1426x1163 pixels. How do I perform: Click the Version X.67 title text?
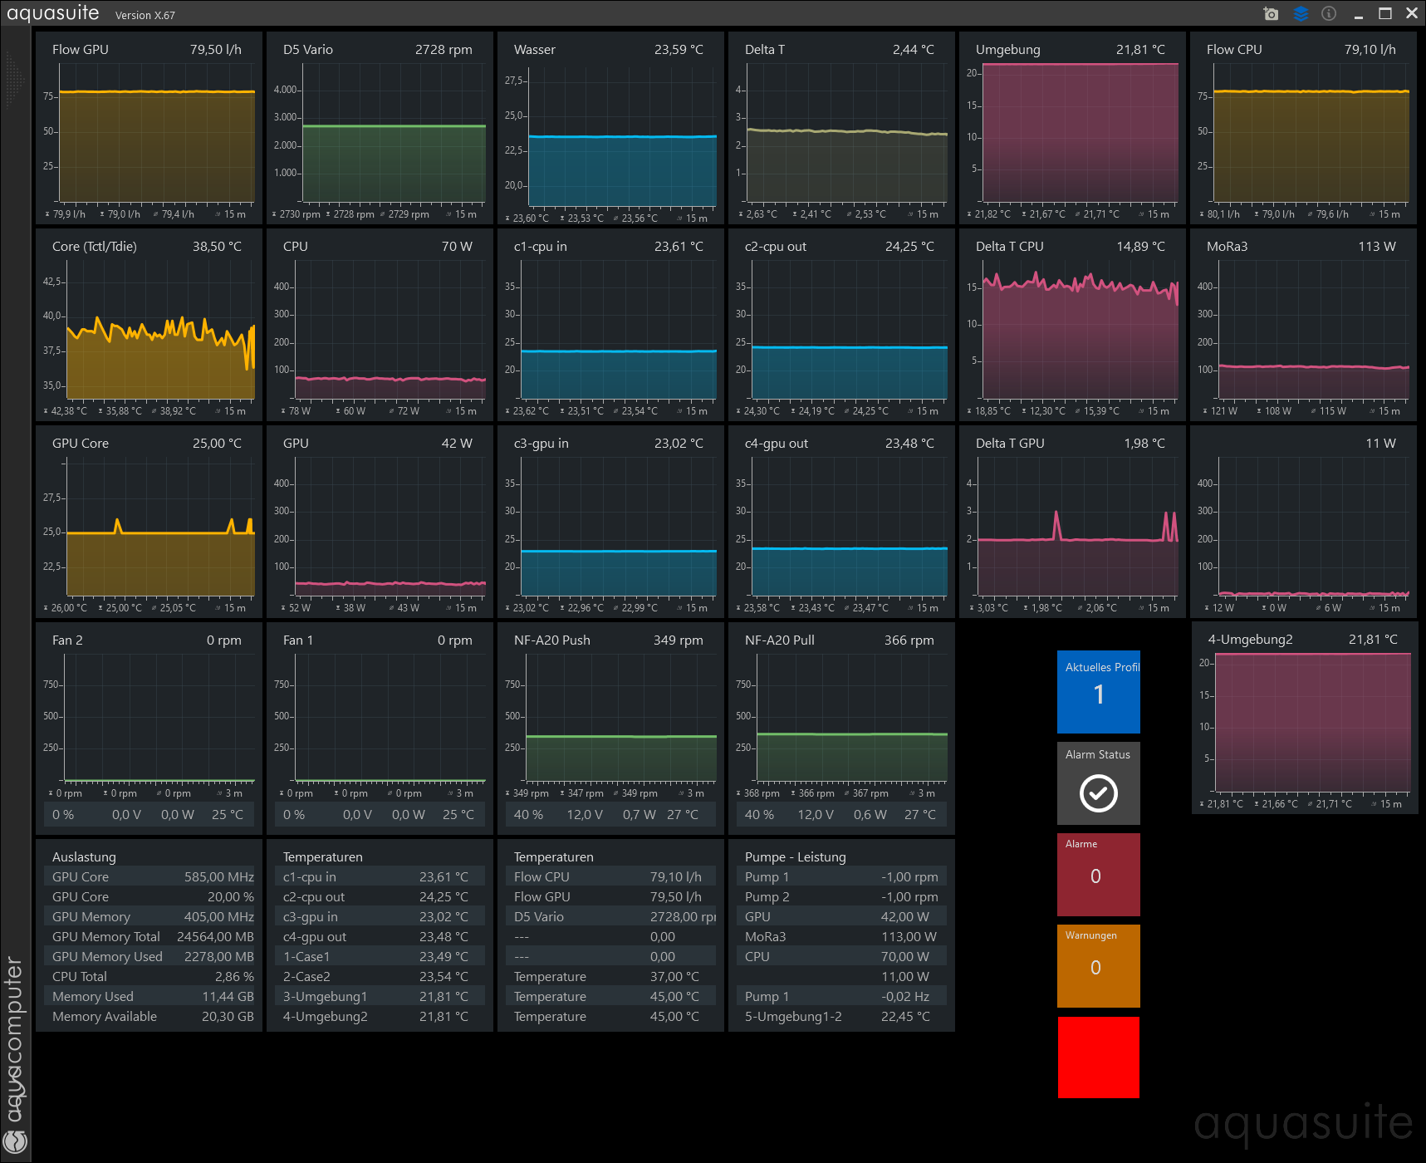pyautogui.click(x=145, y=15)
